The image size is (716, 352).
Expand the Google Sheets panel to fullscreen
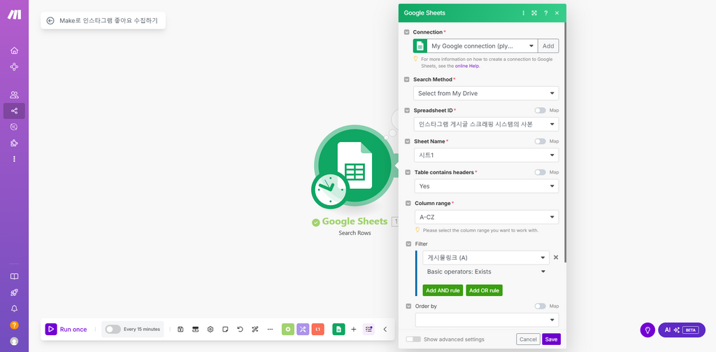[534, 13]
